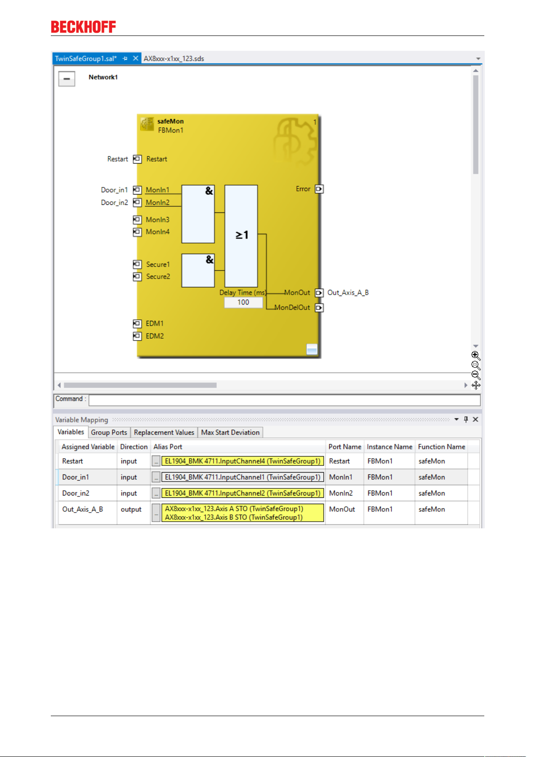This screenshot has height=757, width=536.
Task: Close the TwinSafeGroup1.sal document tab
Action: coord(135,58)
